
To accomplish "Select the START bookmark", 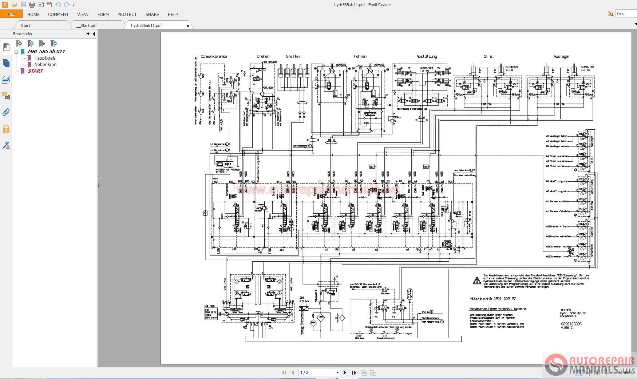I will [35, 71].
